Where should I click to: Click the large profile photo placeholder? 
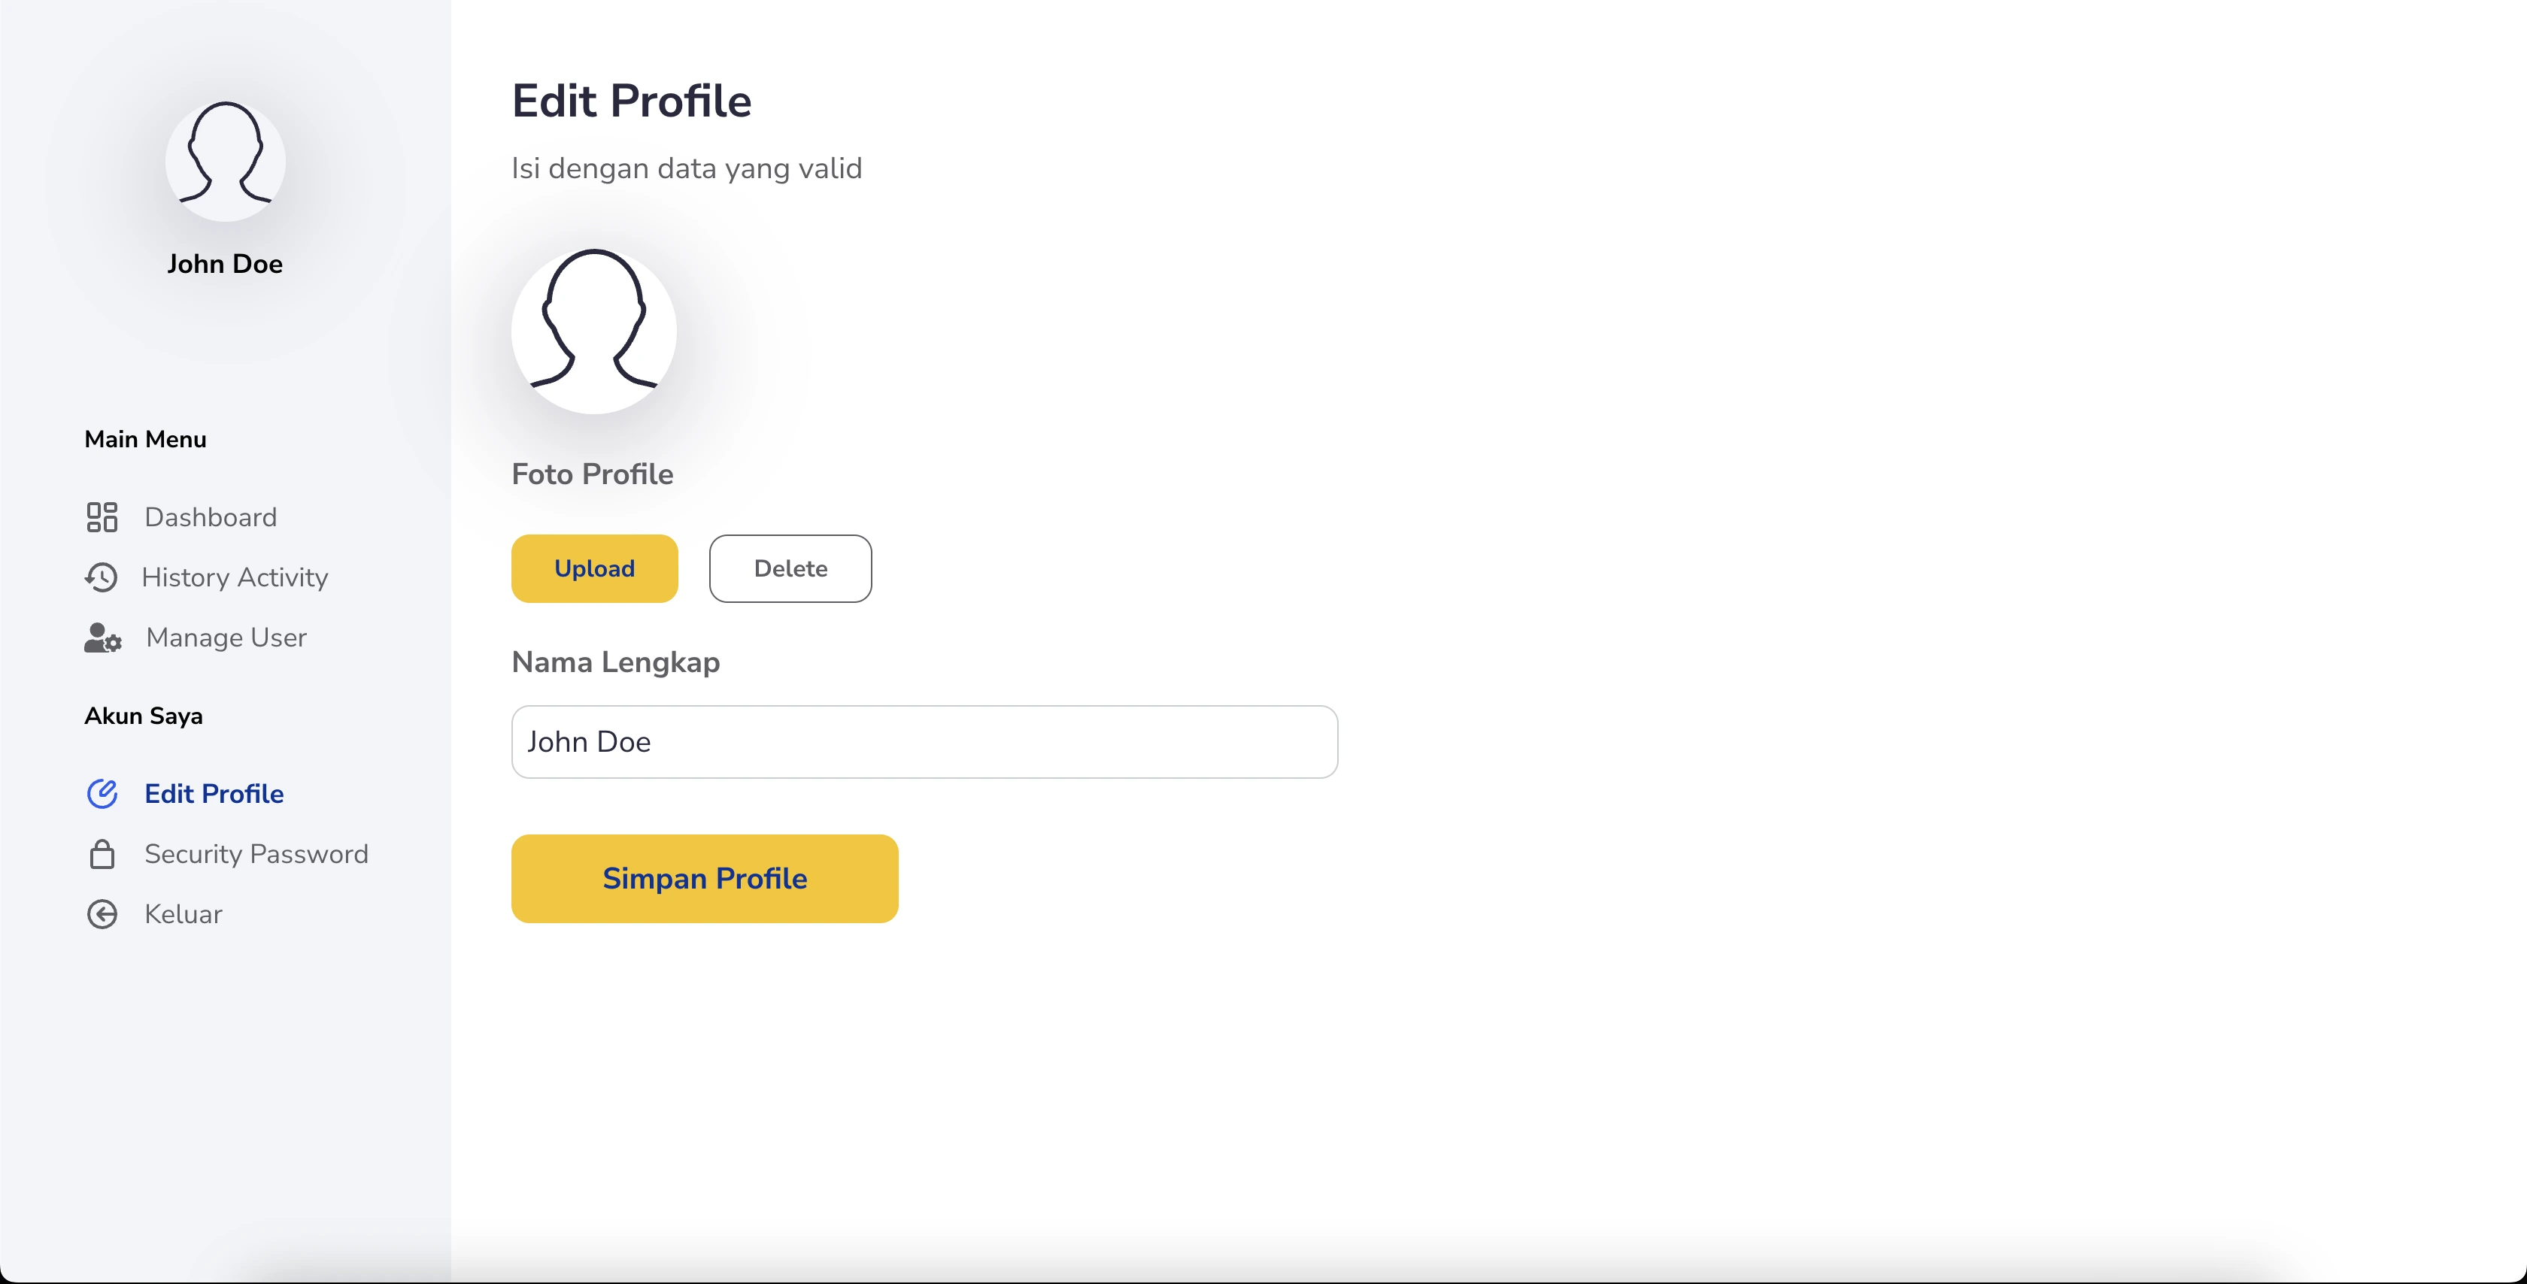point(593,331)
